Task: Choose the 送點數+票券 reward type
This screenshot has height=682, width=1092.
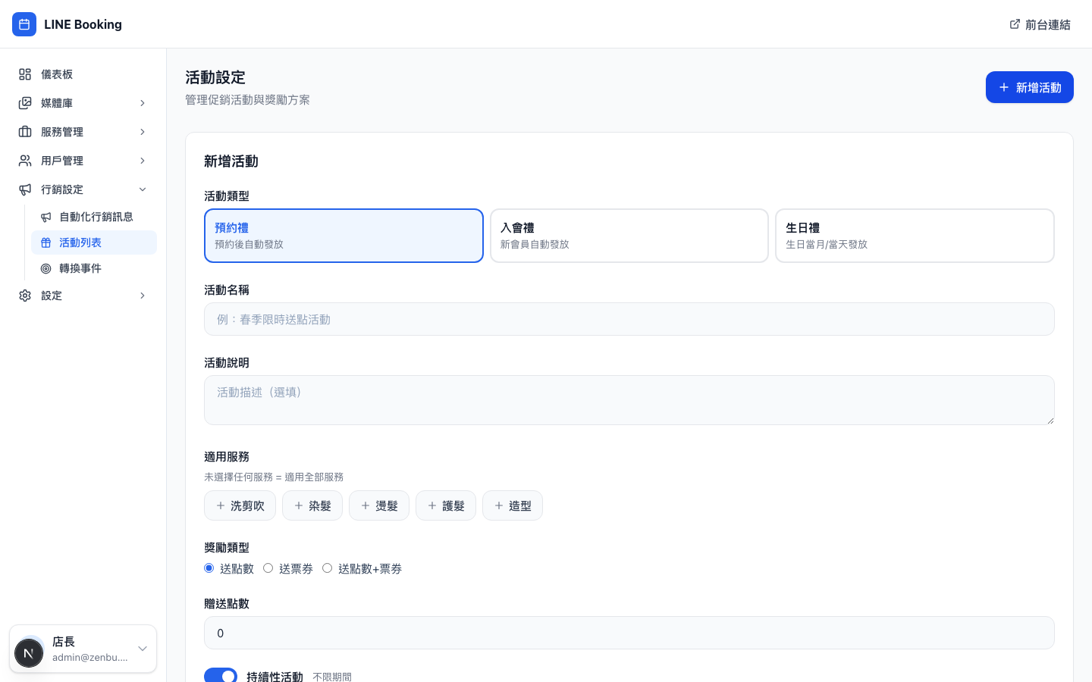Action: [x=327, y=568]
